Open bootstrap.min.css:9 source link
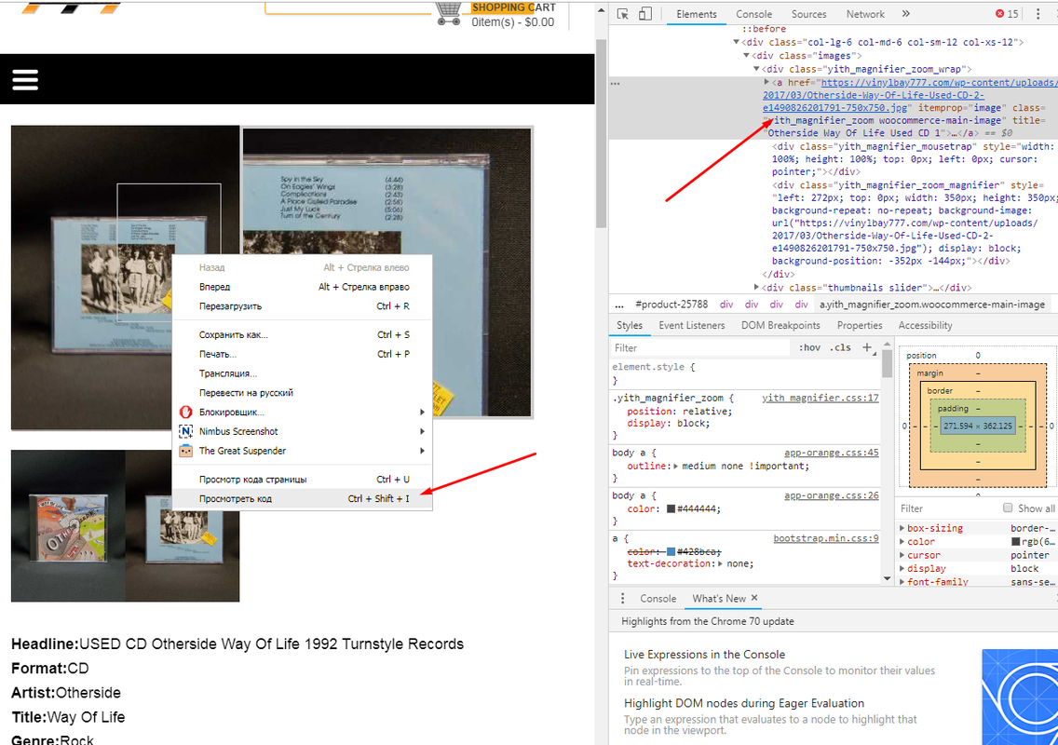The image size is (1058, 745). pos(826,538)
